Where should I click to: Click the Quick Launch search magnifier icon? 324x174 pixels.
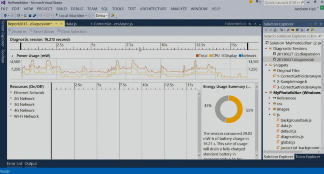coord(302,3)
